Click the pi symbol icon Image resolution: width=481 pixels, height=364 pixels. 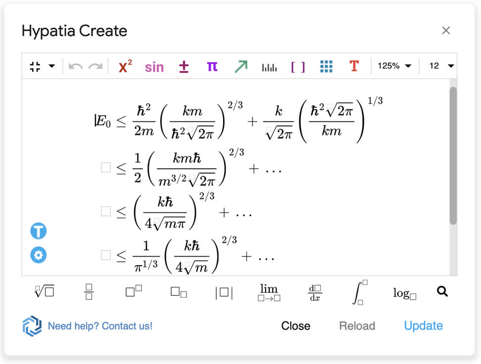click(212, 65)
